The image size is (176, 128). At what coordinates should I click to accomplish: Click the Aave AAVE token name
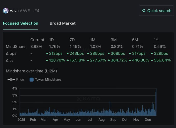click(20, 11)
